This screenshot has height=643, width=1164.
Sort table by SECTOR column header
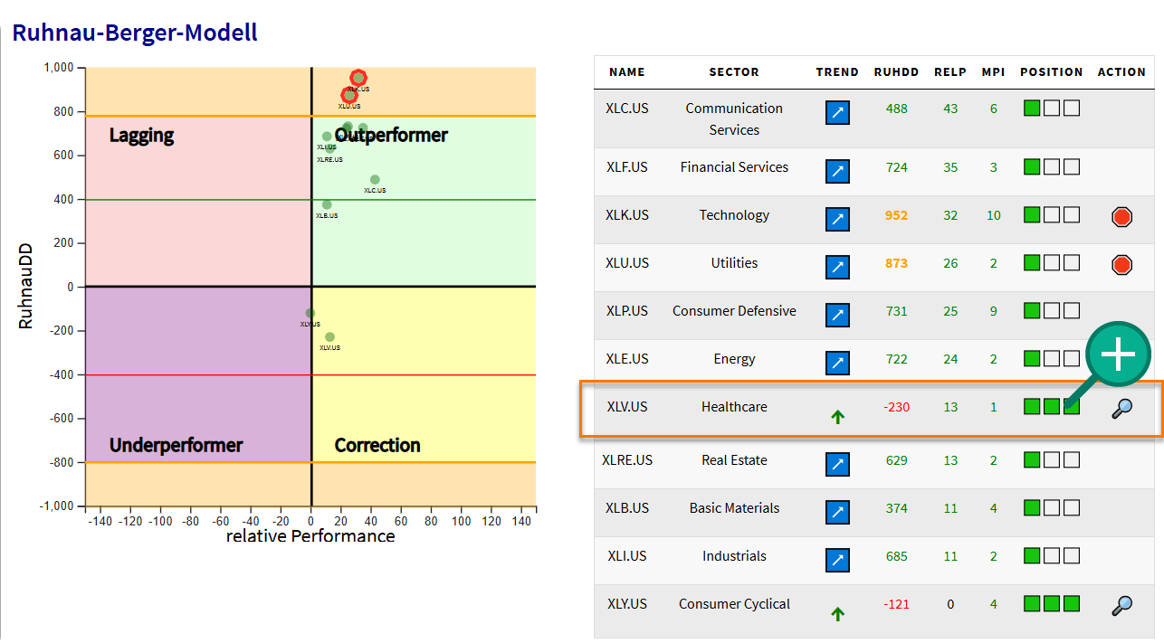(733, 72)
